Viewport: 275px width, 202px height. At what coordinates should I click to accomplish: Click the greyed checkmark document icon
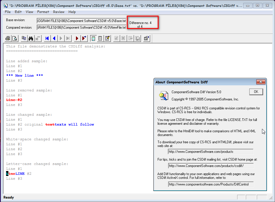click(116, 38)
